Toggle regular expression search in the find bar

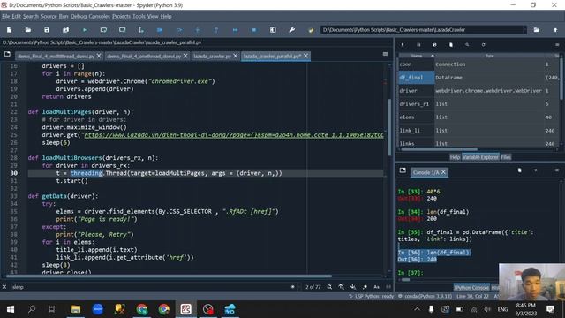tap(365, 287)
